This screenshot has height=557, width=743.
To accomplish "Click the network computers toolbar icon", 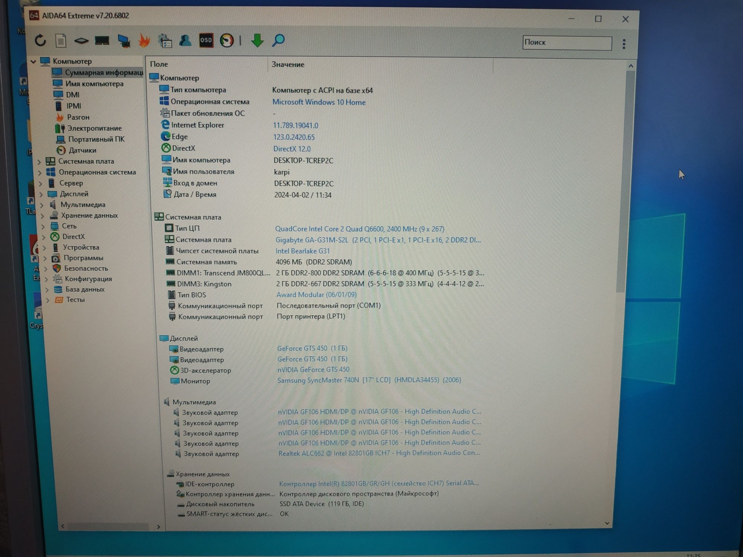I will pos(123,40).
